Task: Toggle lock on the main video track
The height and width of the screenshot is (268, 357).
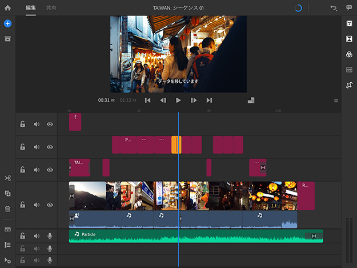Action: coord(22,205)
